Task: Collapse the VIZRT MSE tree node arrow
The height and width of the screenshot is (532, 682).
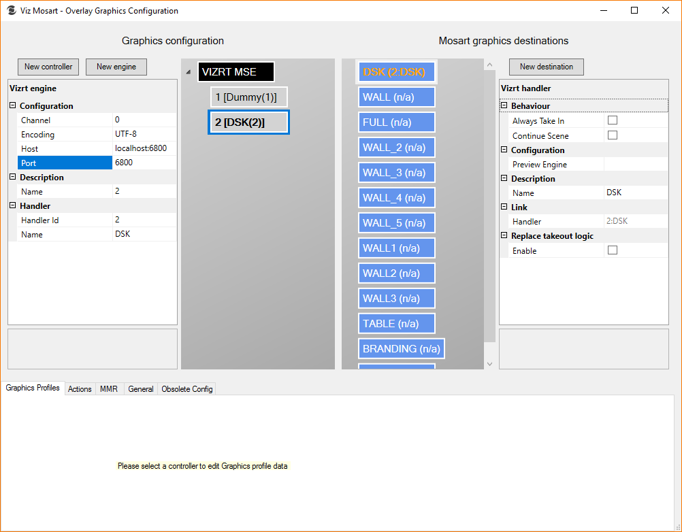Action: (x=189, y=72)
